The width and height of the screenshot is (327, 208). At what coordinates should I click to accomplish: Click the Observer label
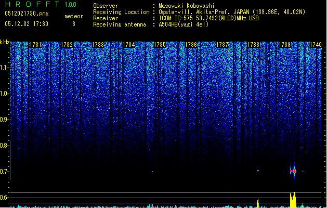(106, 6)
